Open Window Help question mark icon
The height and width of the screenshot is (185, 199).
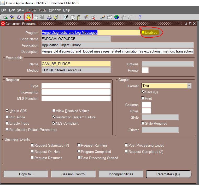[140, 17]
